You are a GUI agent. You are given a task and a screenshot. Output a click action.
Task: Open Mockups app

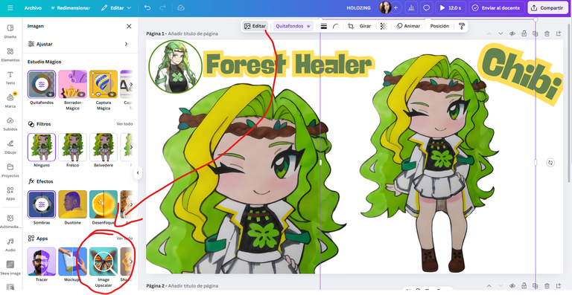(x=72, y=262)
